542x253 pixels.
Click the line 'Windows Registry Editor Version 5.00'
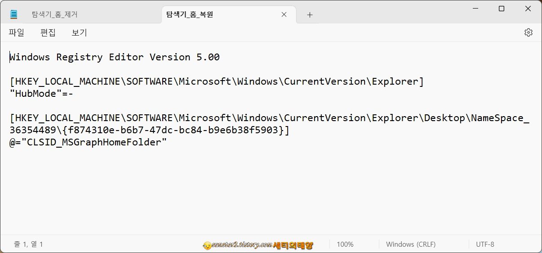[x=115, y=57]
